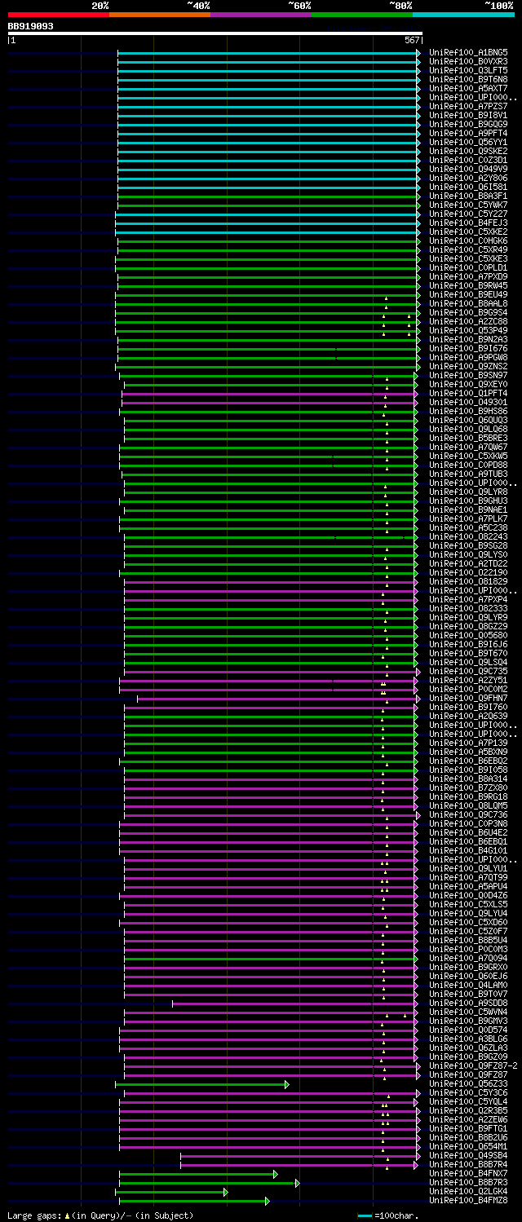Open hit UniRef100_B9T6N8
Viewport: 522px width, 1222px height.
pyautogui.click(x=468, y=79)
